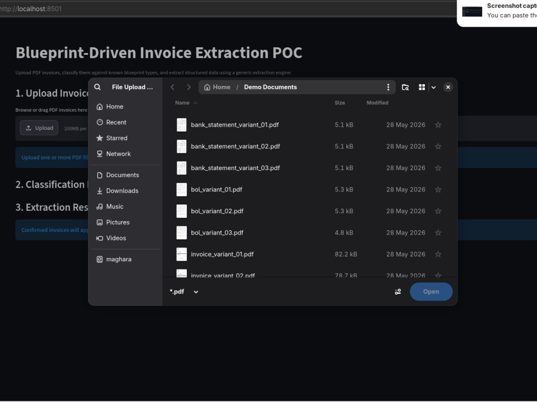Close the File Upload dialog
The width and height of the screenshot is (537, 402).
click(448, 87)
